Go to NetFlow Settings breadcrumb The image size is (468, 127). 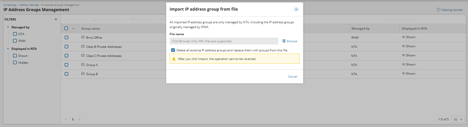(29, 5)
